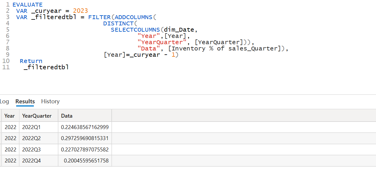376x178 pixels.
Task: Open the Log tab
Action: (x=4, y=102)
